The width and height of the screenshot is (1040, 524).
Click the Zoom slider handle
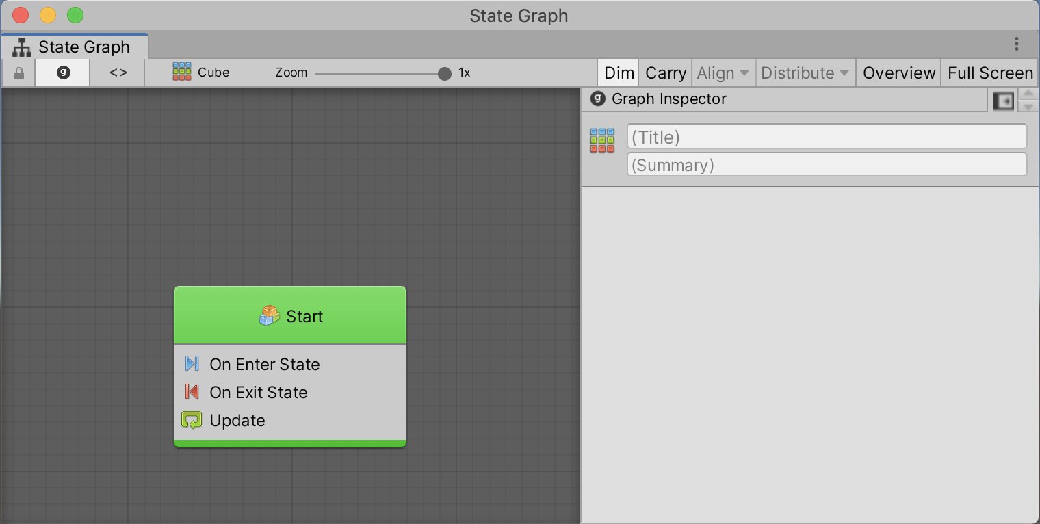click(445, 73)
